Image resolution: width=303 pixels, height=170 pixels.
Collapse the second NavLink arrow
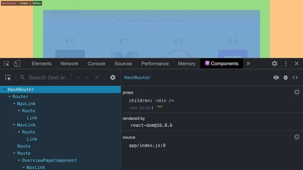14,125
